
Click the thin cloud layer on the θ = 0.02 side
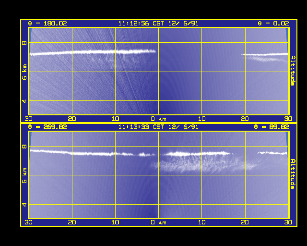(x=264, y=55)
